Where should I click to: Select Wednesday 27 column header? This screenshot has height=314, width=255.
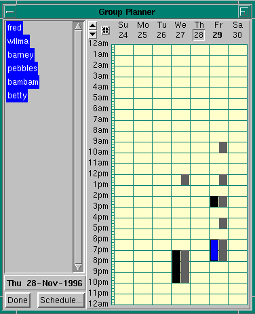pyautogui.click(x=180, y=30)
